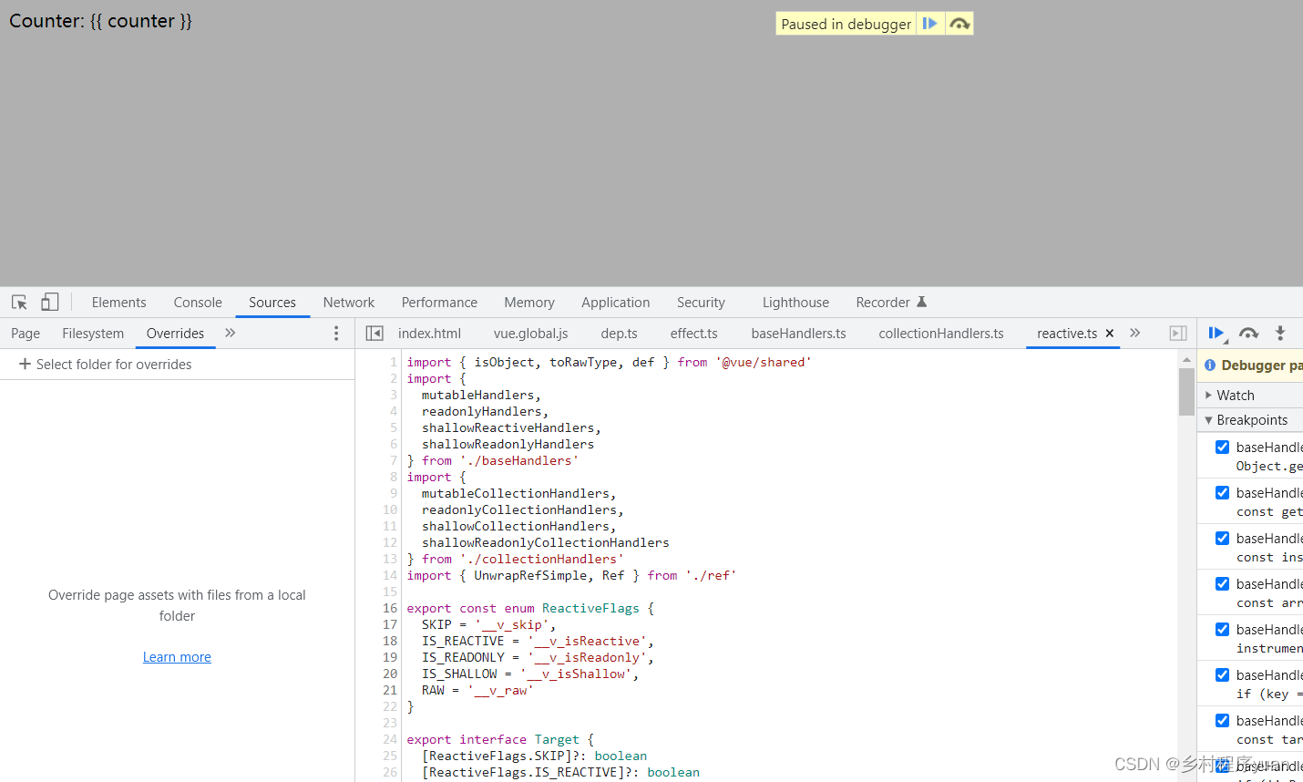Open the Memory tab
This screenshot has width=1303, height=782.
529,303
